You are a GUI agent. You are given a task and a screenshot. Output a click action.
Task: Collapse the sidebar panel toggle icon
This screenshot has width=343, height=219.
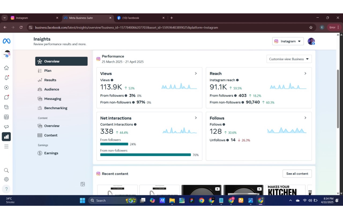click(83, 184)
